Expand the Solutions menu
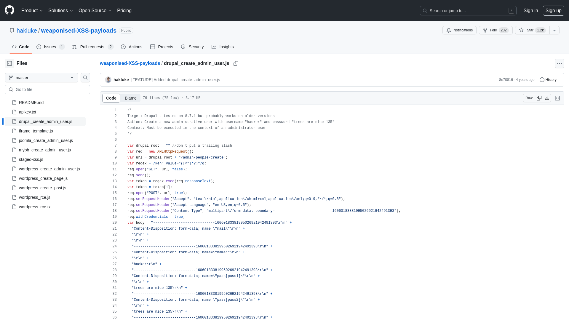 coord(60,11)
